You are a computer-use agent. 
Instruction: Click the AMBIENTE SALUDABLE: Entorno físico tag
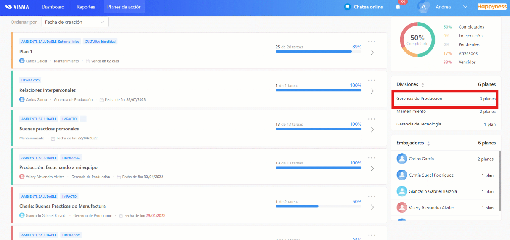point(50,42)
